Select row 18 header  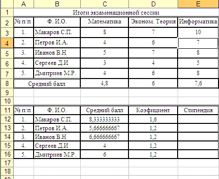tap(7, 171)
